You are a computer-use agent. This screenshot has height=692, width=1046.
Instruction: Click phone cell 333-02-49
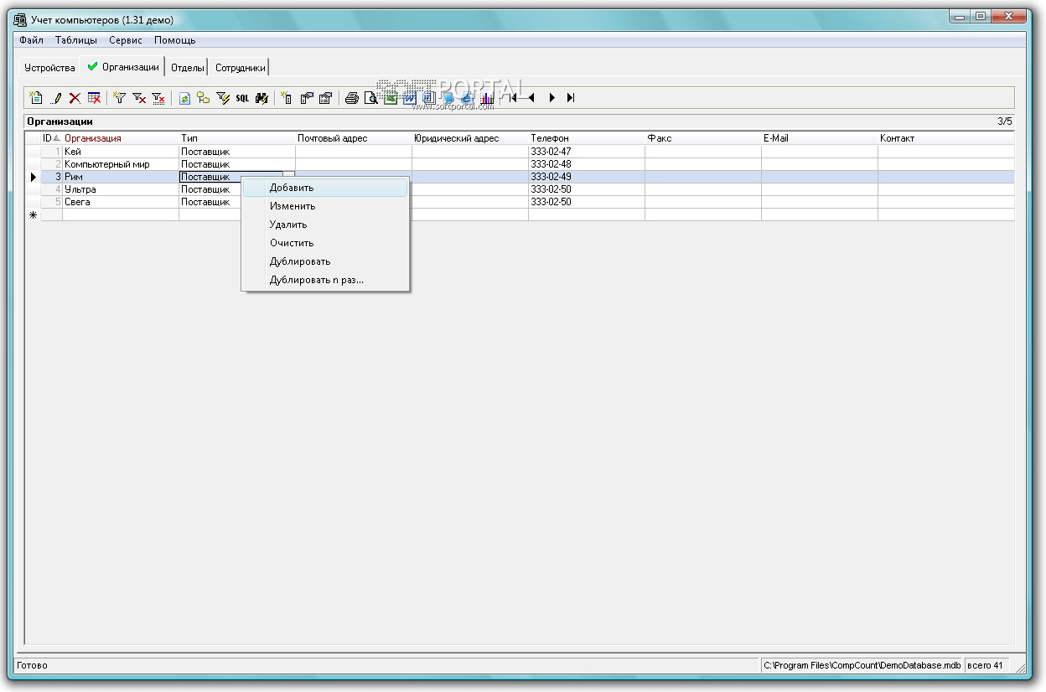pyautogui.click(x=587, y=177)
